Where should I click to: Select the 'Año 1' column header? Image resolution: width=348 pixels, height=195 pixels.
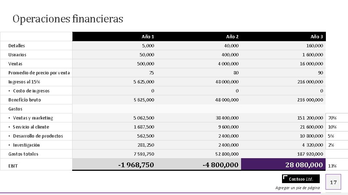[x=148, y=36]
